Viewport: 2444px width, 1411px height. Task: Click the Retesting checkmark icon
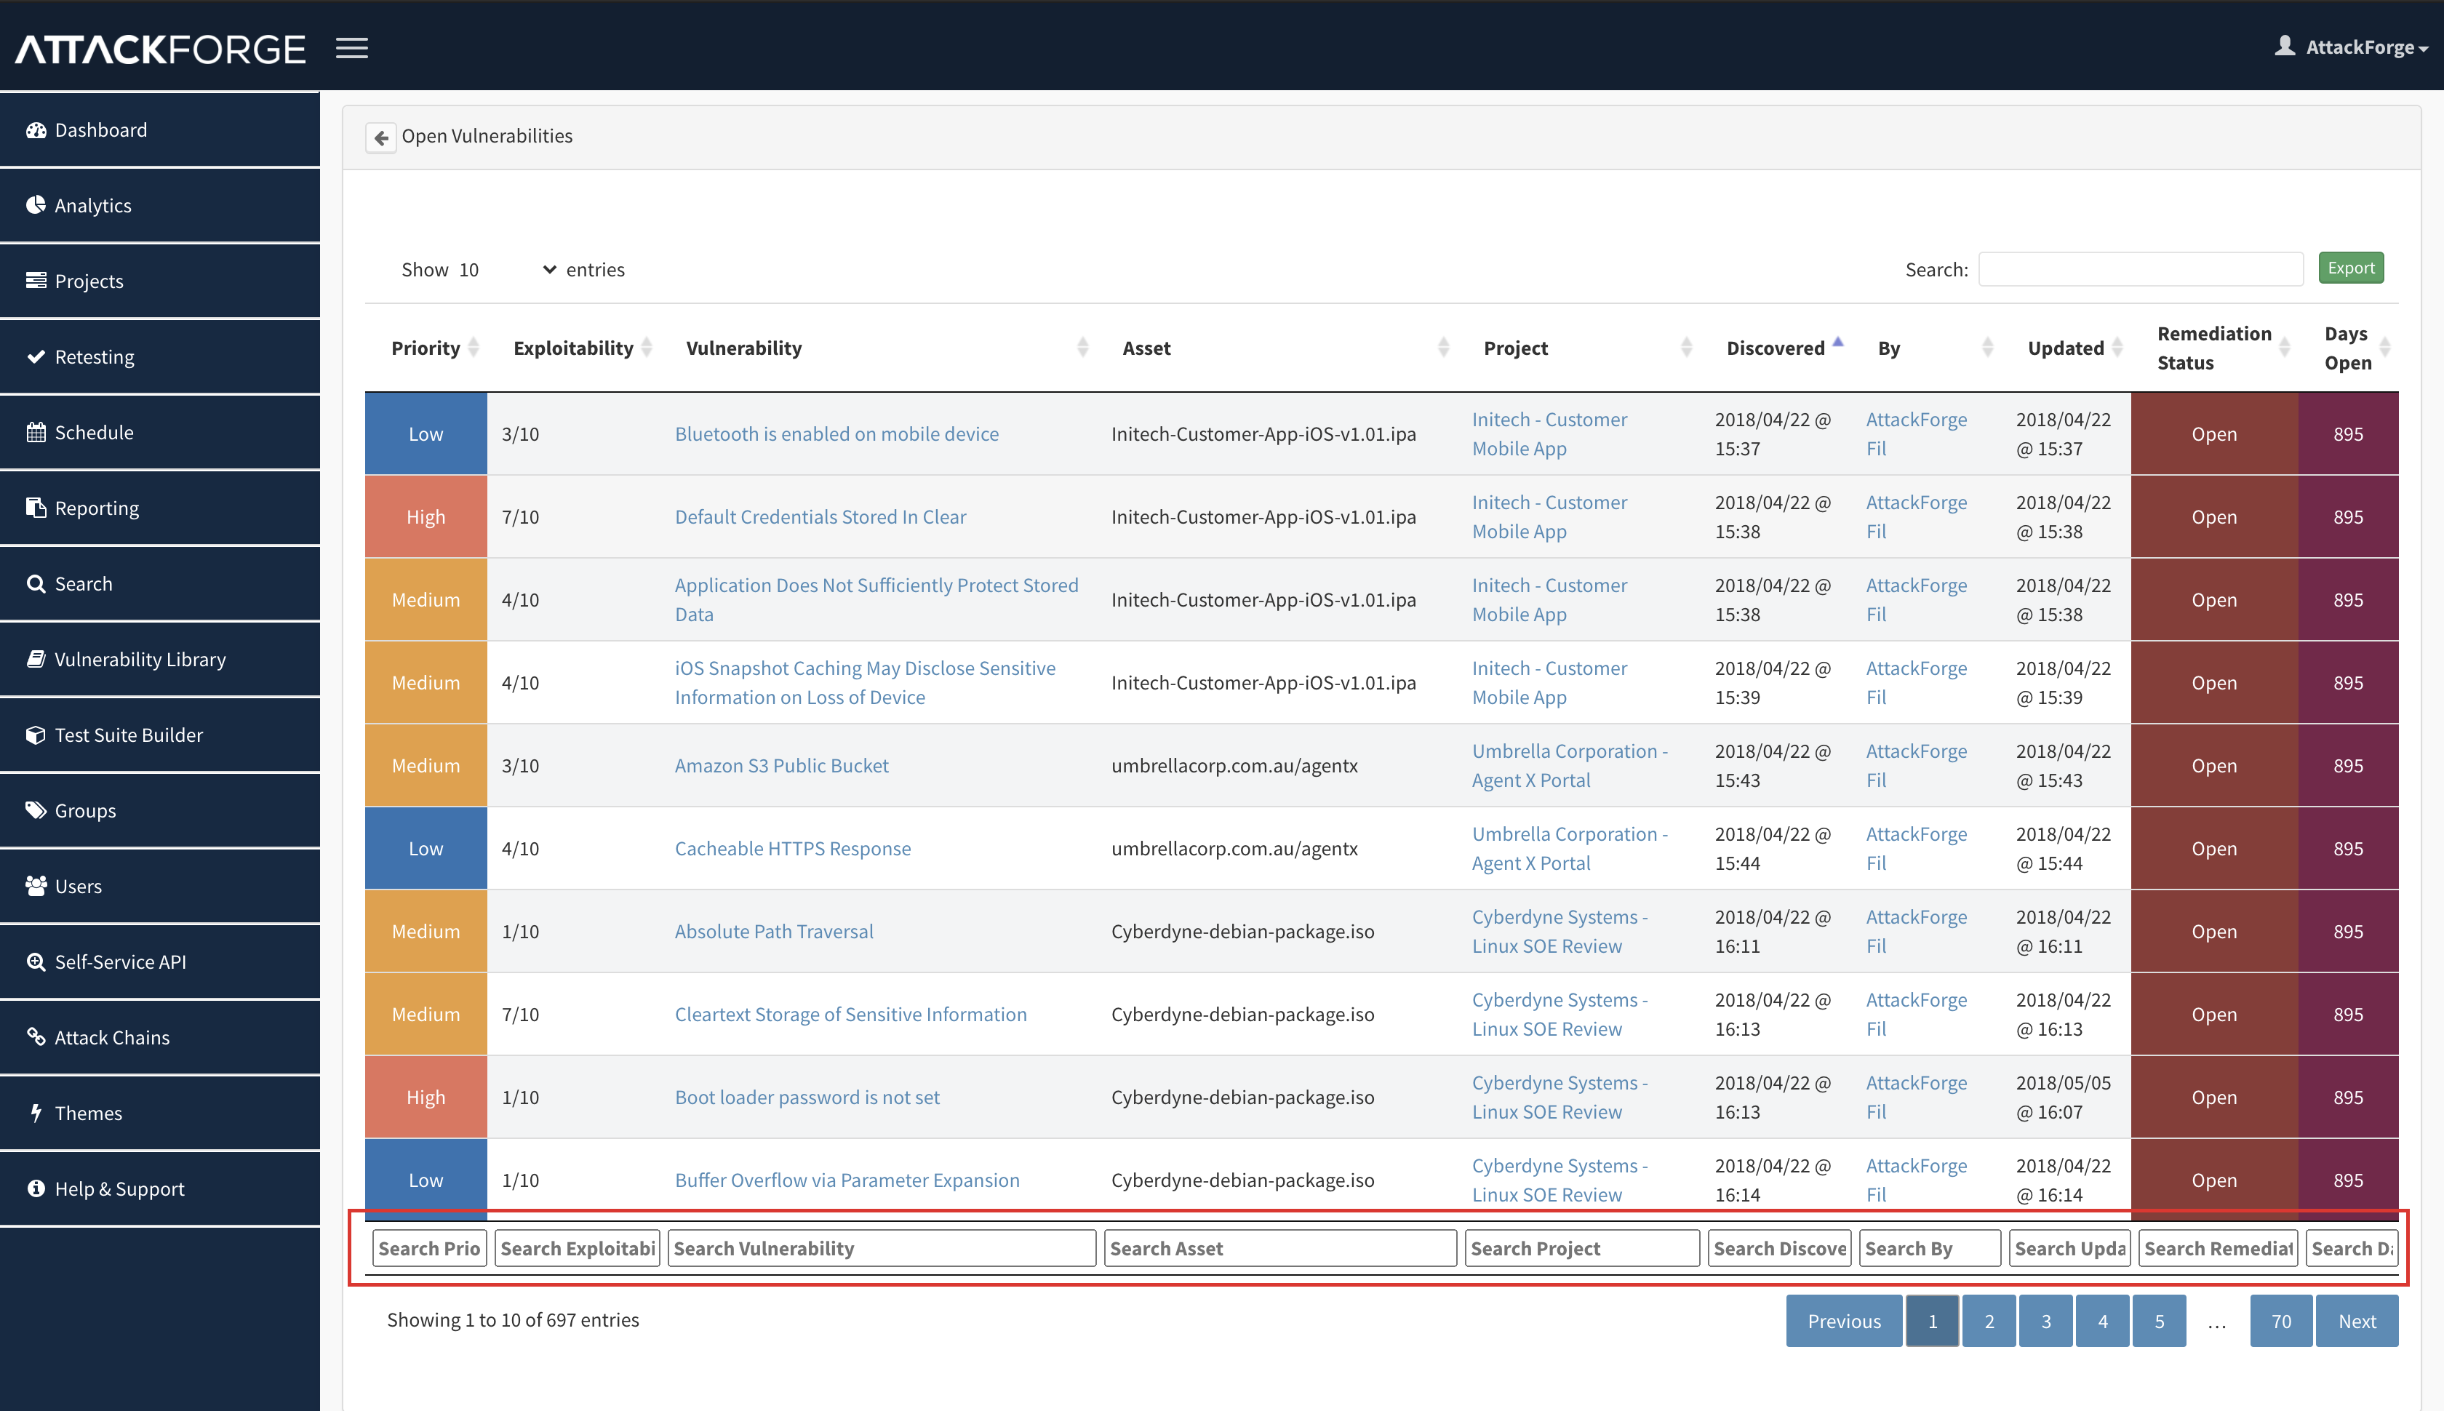click(36, 356)
